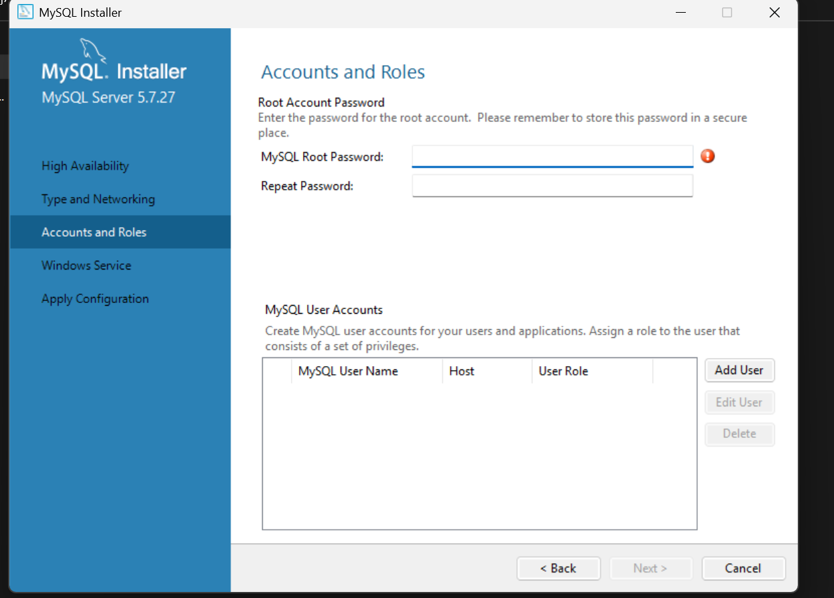The width and height of the screenshot is (834, 598).
Task: Go back with the Back button
Action: tap(558, 569)
